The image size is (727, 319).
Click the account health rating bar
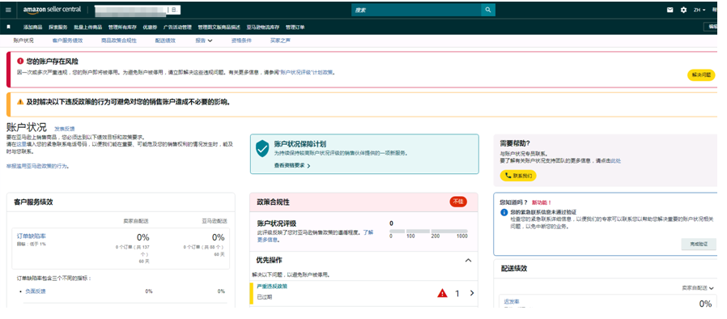point(428,231)
